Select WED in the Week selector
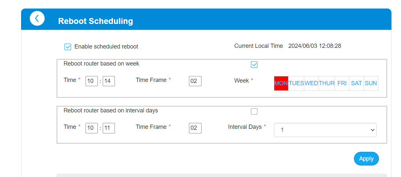This screenshot has width=401, height=177. 311,83
